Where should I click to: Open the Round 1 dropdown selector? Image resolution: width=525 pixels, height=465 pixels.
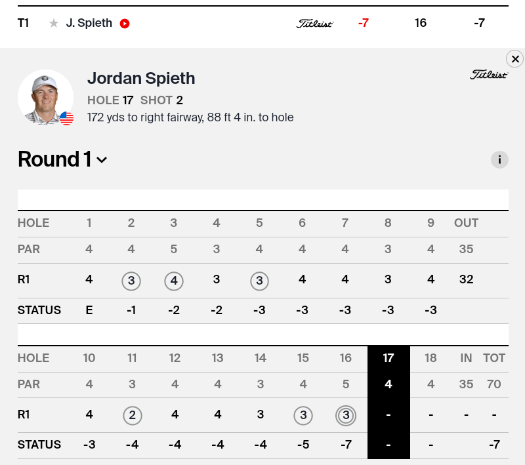(102, 159)
